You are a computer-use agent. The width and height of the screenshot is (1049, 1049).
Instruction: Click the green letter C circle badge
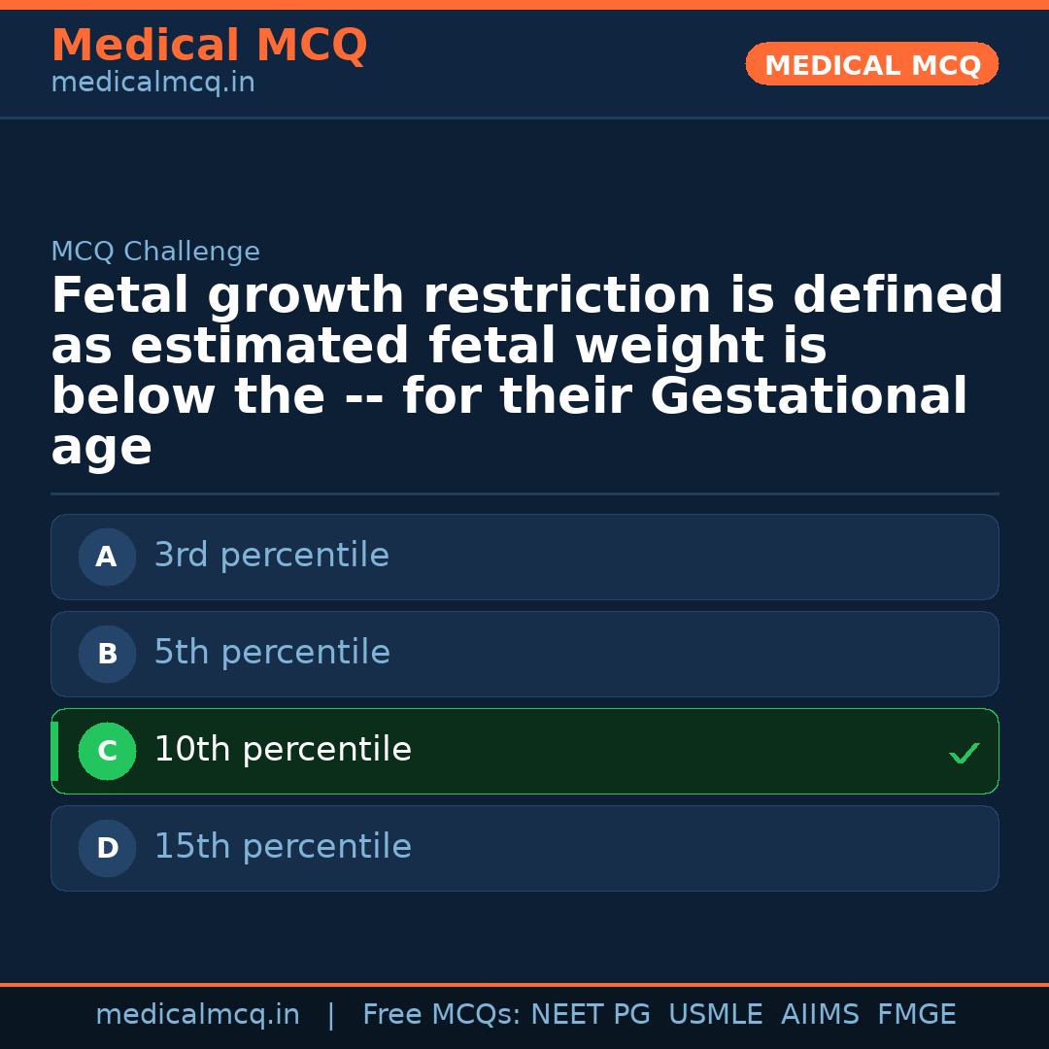click(x=107, y=752)
